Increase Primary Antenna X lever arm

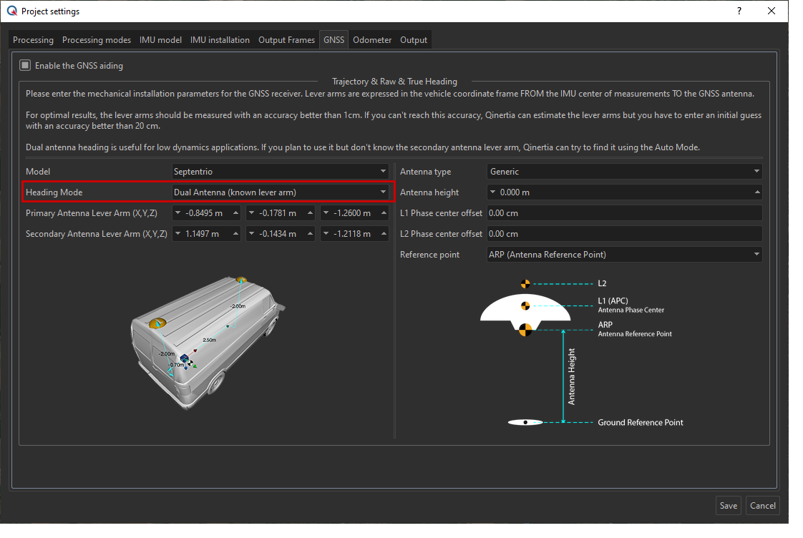[235, 213]
